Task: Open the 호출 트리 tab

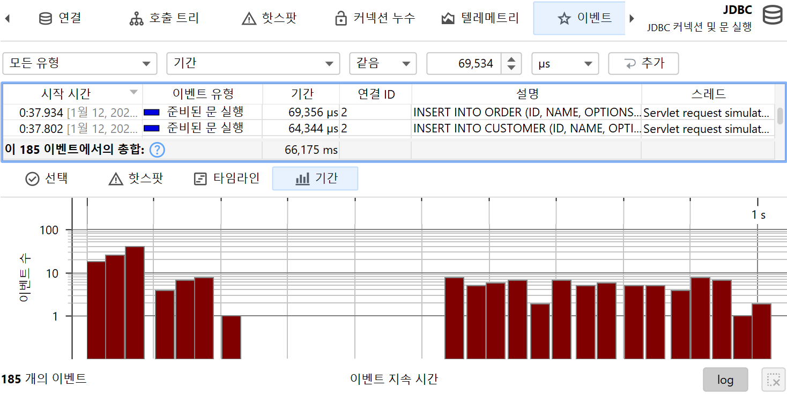Action: pyautogui.click(x=164, y=18)
